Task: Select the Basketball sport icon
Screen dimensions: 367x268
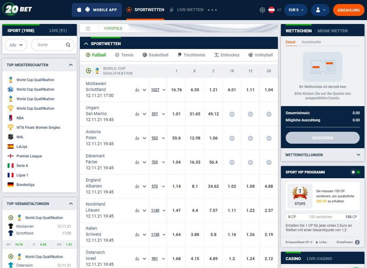Action: 145,55
